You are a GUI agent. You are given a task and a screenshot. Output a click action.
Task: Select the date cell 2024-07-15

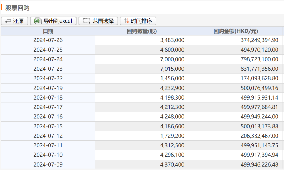click(48, 126)
